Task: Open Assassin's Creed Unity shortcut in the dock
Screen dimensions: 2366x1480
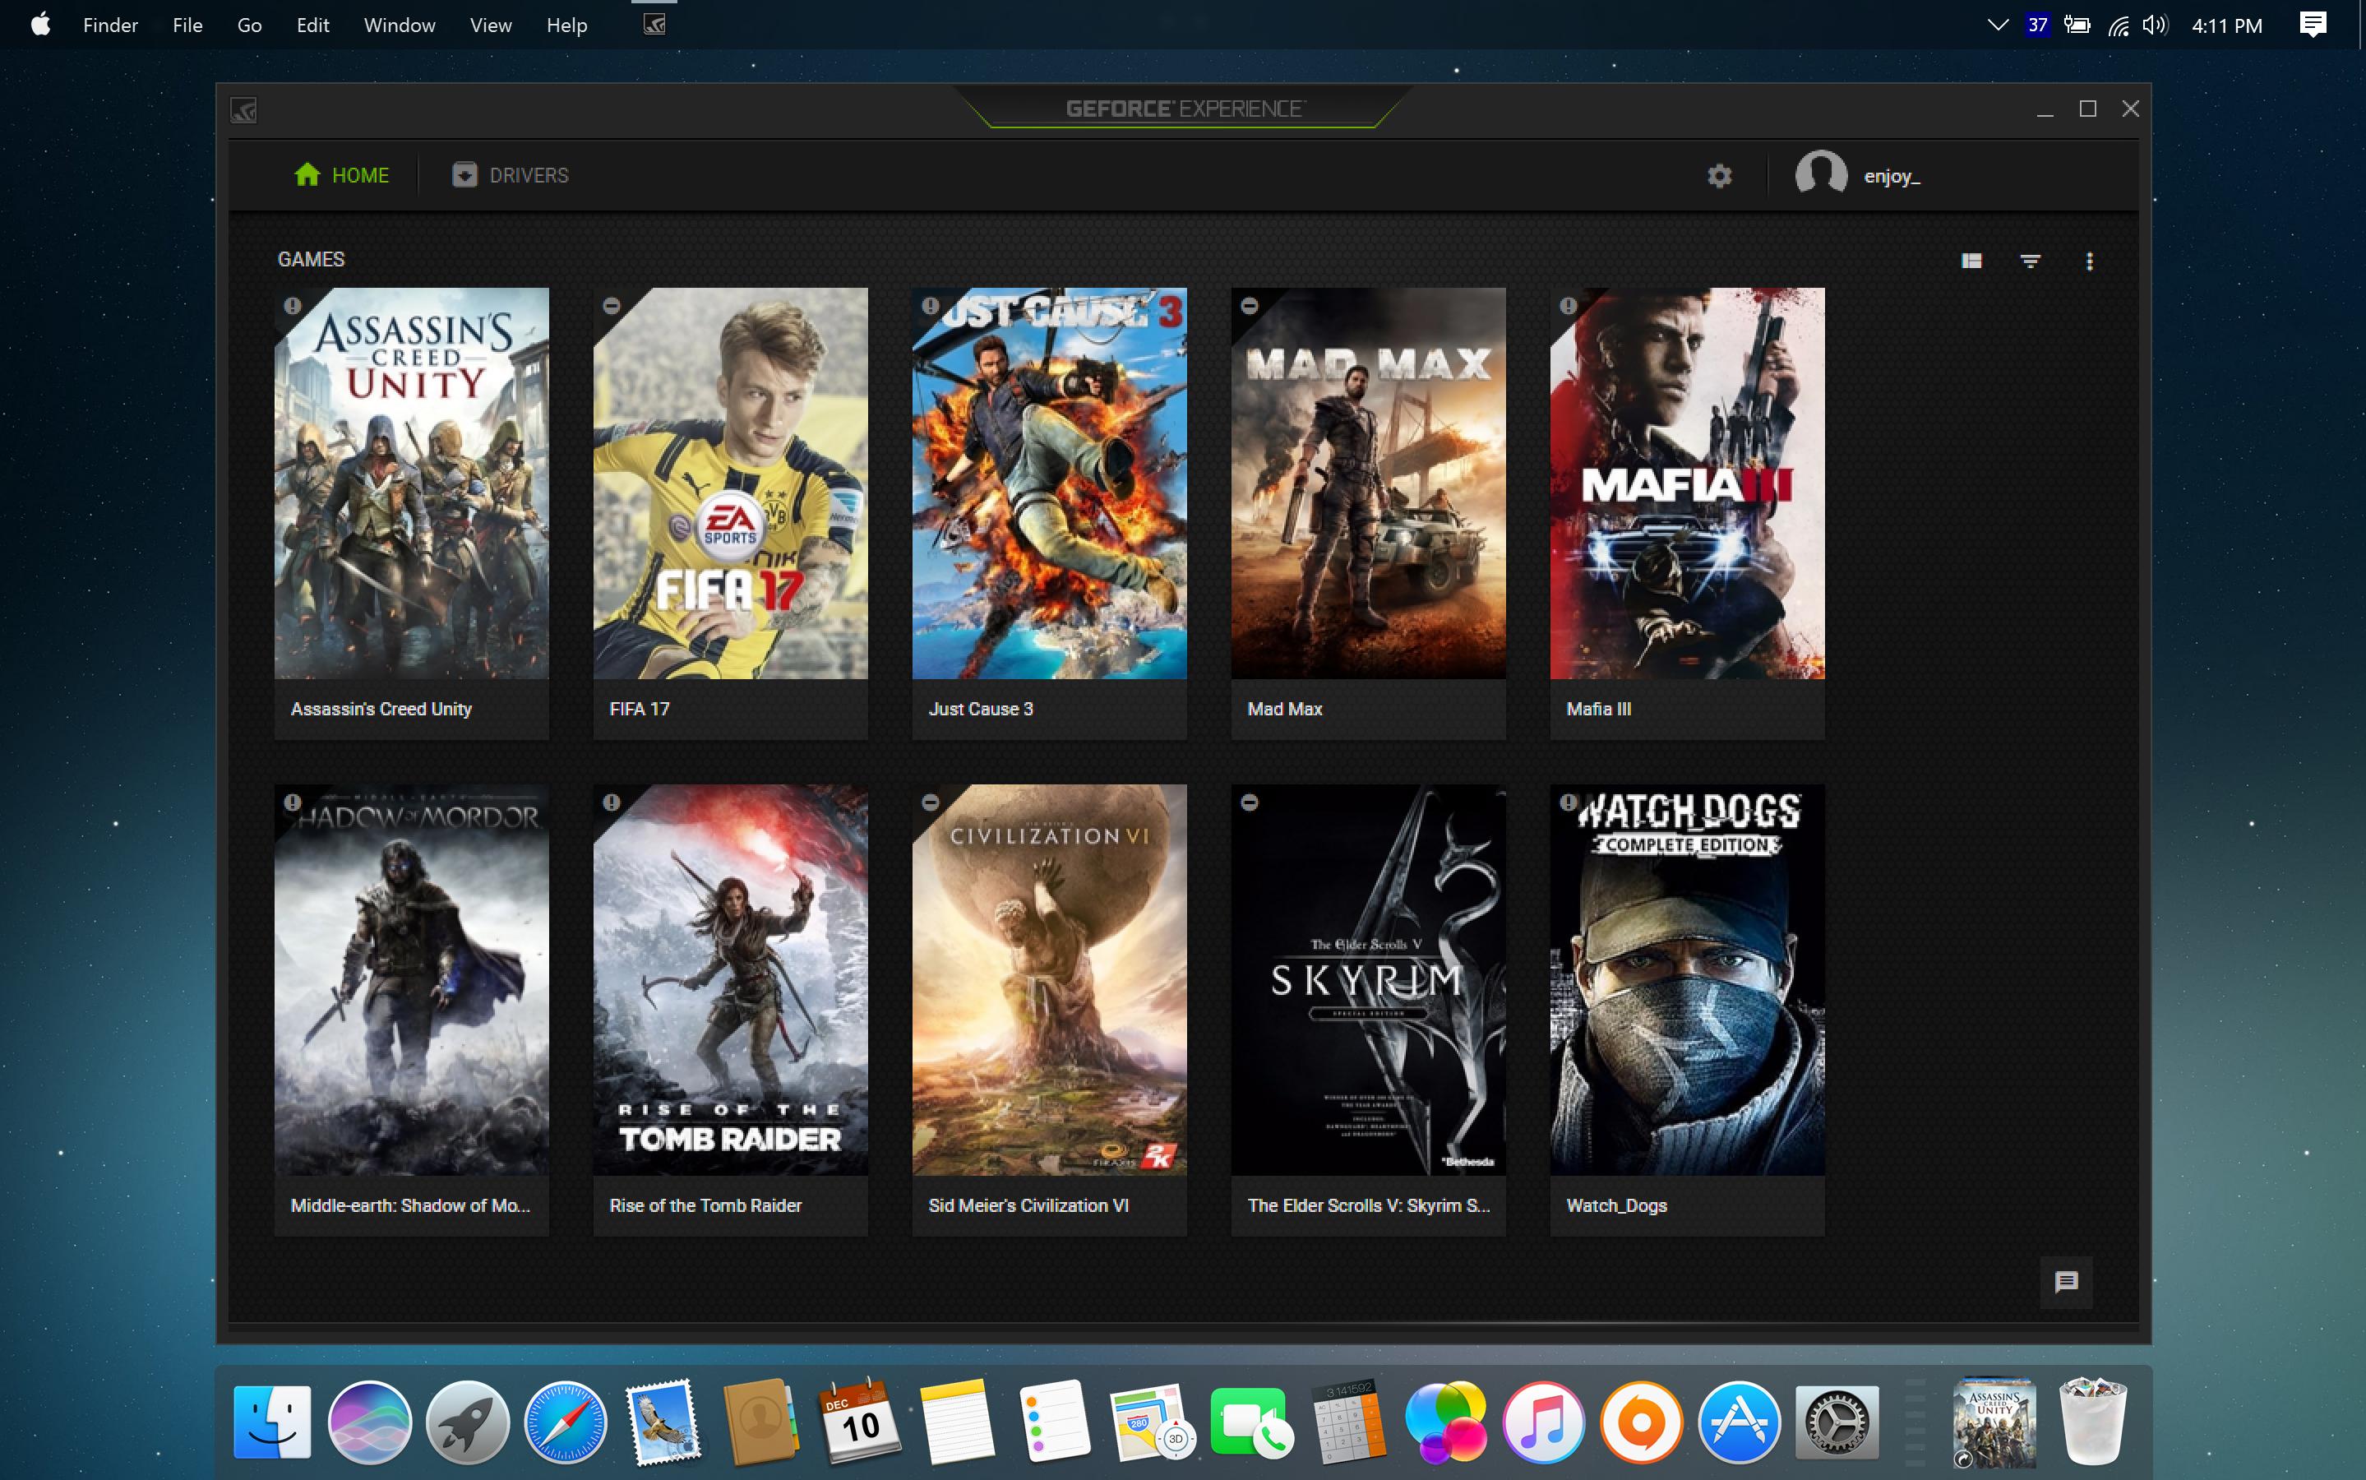Action: point(1994,1422)
